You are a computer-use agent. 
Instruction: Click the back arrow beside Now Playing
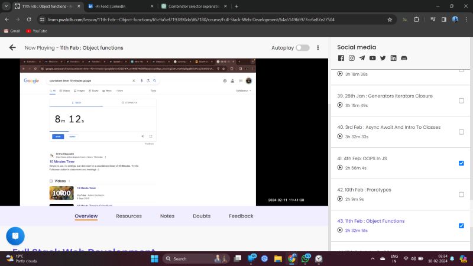pyautogui.click(x=12, y=48)
